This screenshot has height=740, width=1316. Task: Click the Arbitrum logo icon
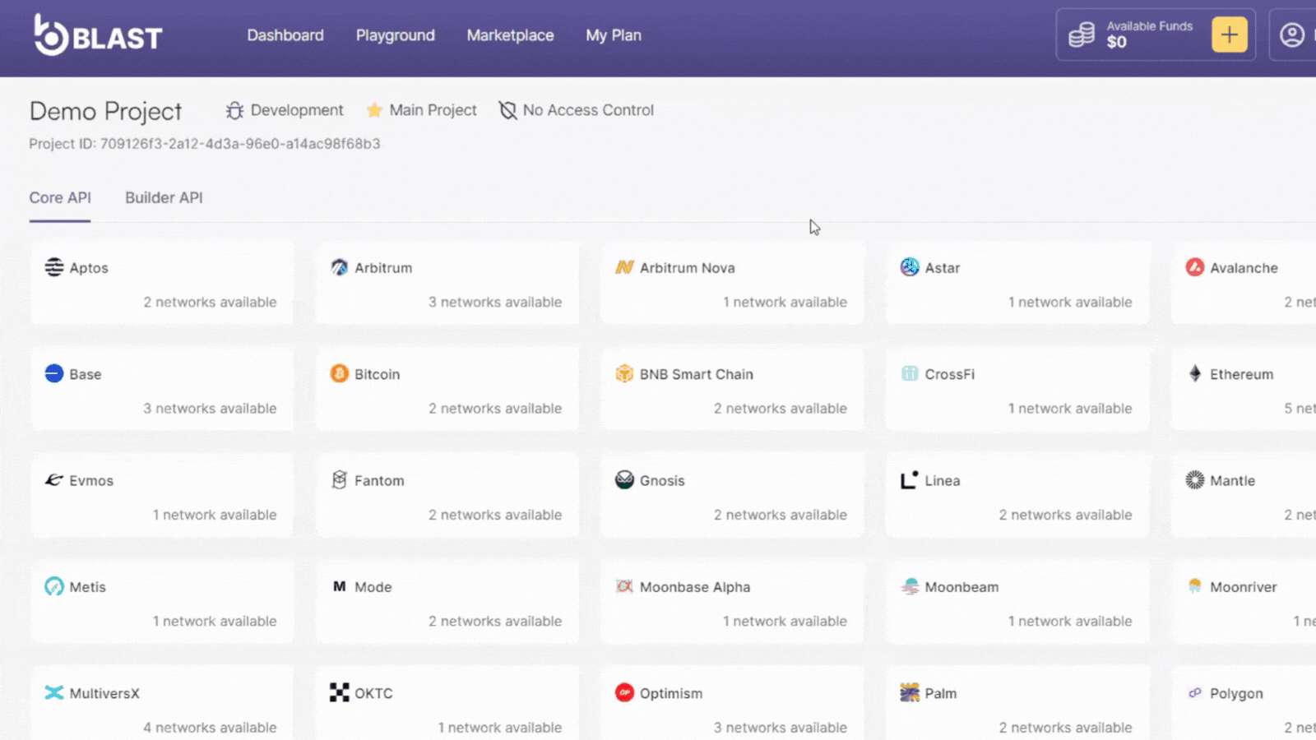[339, 267]
